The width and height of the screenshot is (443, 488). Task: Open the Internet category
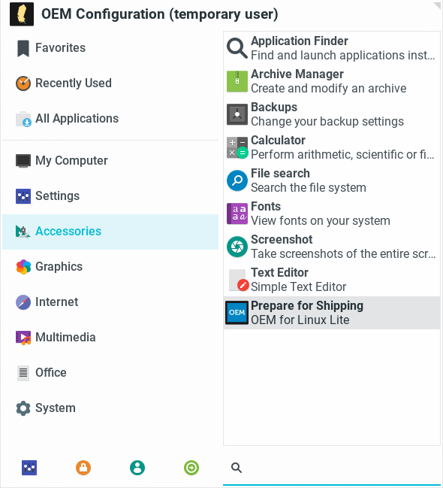coord(110,302)
